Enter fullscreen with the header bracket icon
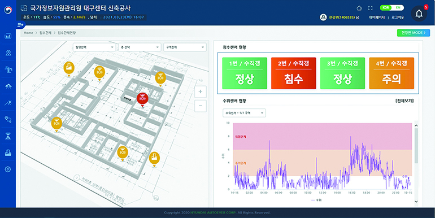Screen dimensions: 435x218 point(371,8)
